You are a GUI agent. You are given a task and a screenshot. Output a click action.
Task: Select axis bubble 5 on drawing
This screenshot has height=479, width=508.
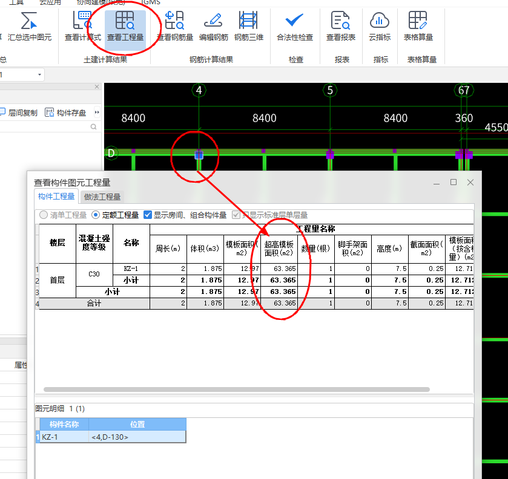[330, 90]
